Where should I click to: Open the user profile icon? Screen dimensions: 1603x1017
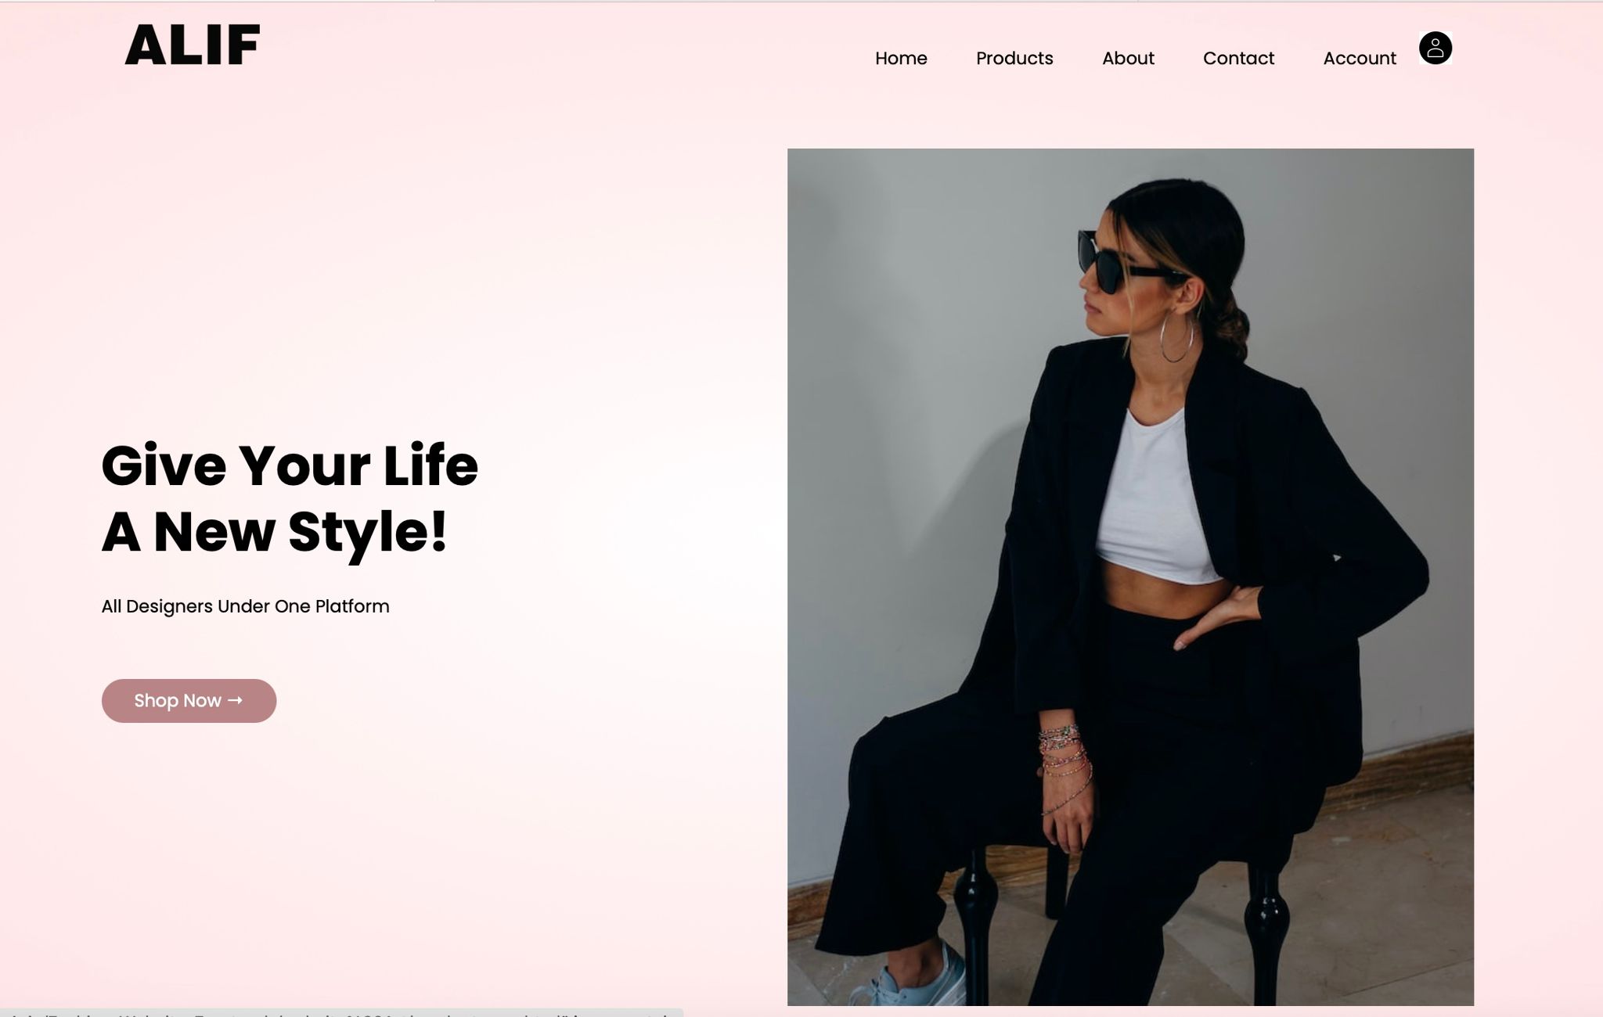point(1435,49)
